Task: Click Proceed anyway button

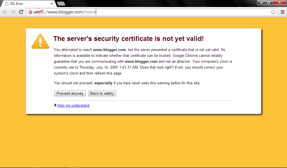Action: coord(70,93)
